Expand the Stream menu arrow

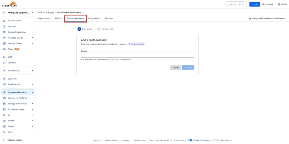[x=33, y=121]
